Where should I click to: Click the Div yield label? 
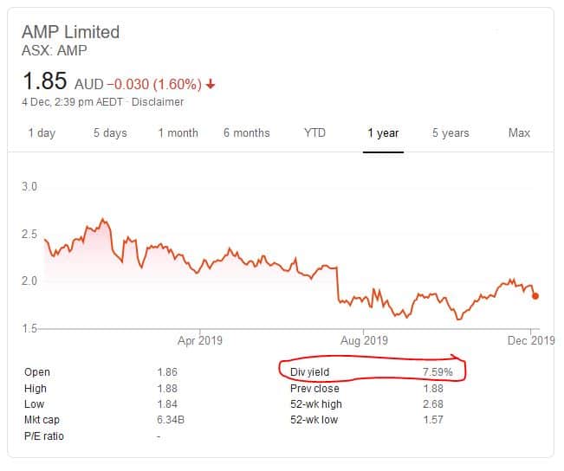(x=309, y=372)
